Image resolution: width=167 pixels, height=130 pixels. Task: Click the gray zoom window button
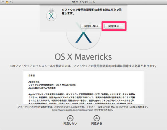(11, 2)
